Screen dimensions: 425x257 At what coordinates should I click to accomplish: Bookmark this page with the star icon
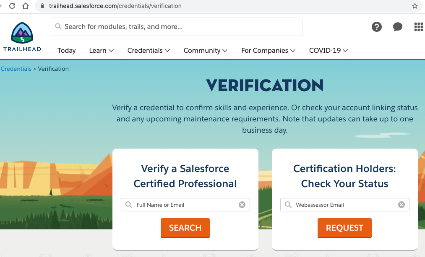pos(415,6)
